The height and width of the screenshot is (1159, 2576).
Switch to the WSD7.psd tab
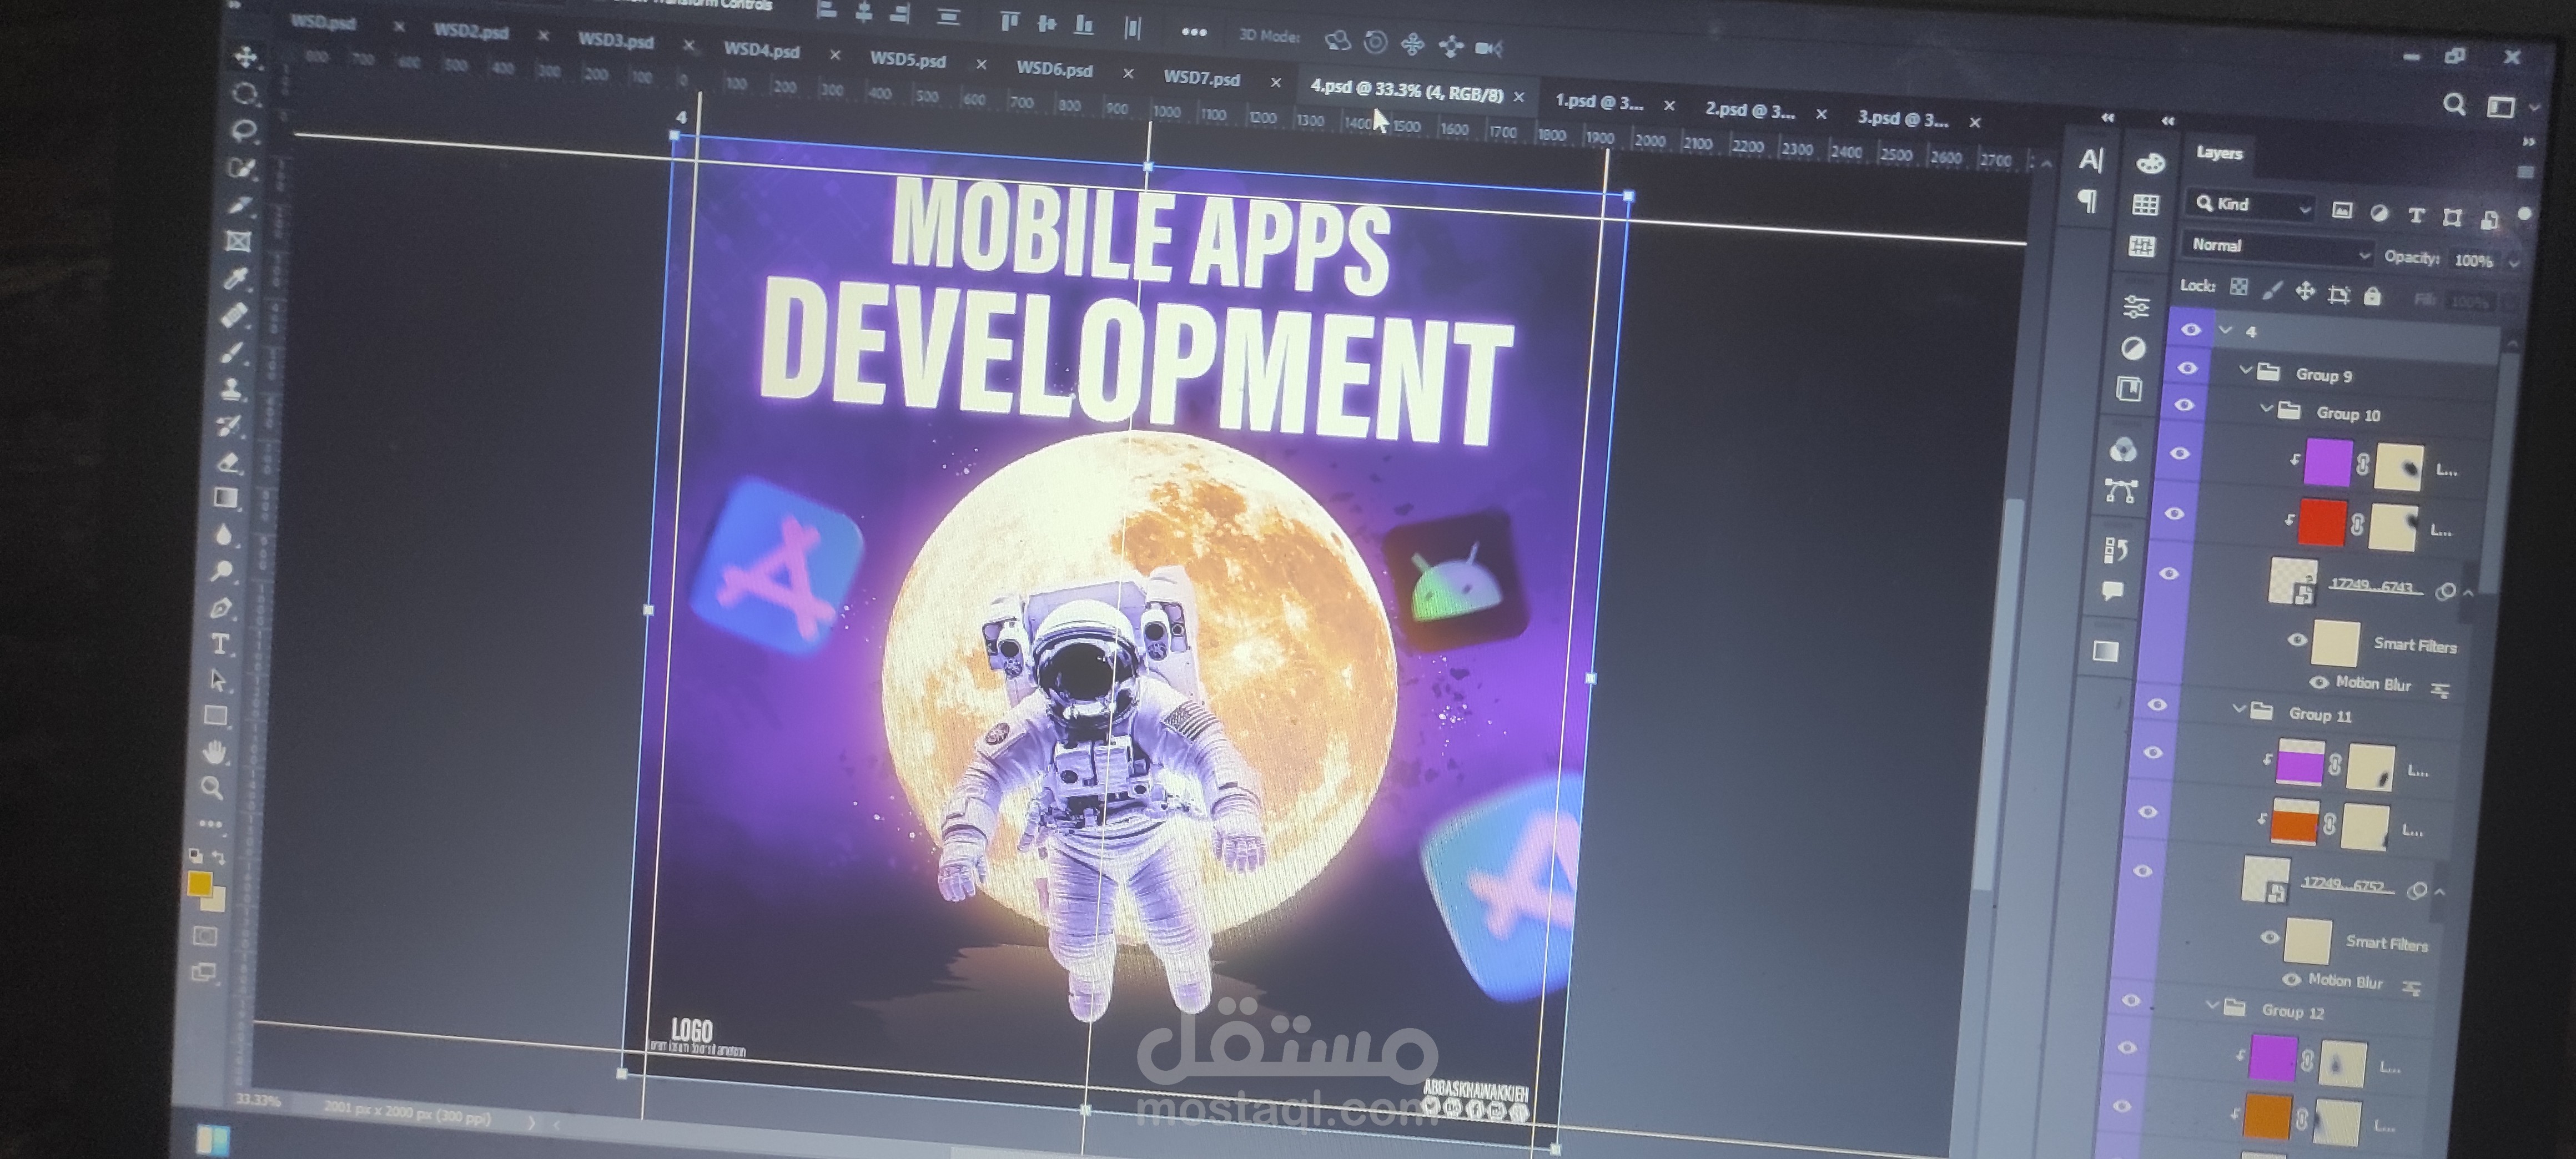coord(1202,78)
